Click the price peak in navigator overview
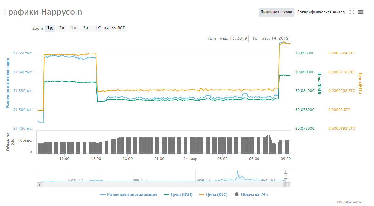374x206 pixels. point(237,171)
